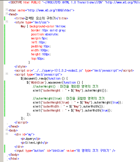The width and height of the screenshot is (140, 162).
Task: Click the background-color:Yellow property
Action: [48, 26]
